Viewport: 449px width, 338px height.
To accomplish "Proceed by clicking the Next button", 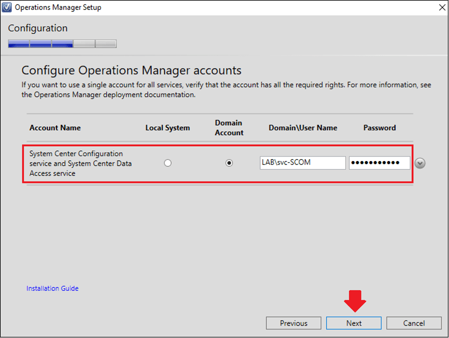I will point(354,323).
